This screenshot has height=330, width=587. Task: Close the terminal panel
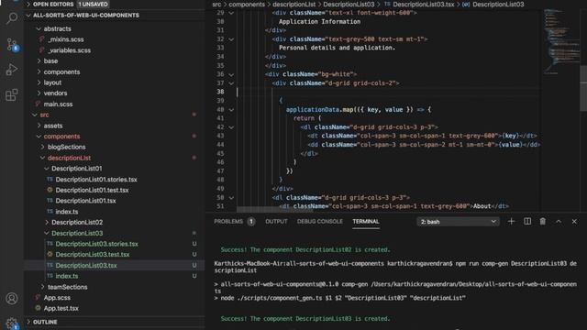coord(574,222)
